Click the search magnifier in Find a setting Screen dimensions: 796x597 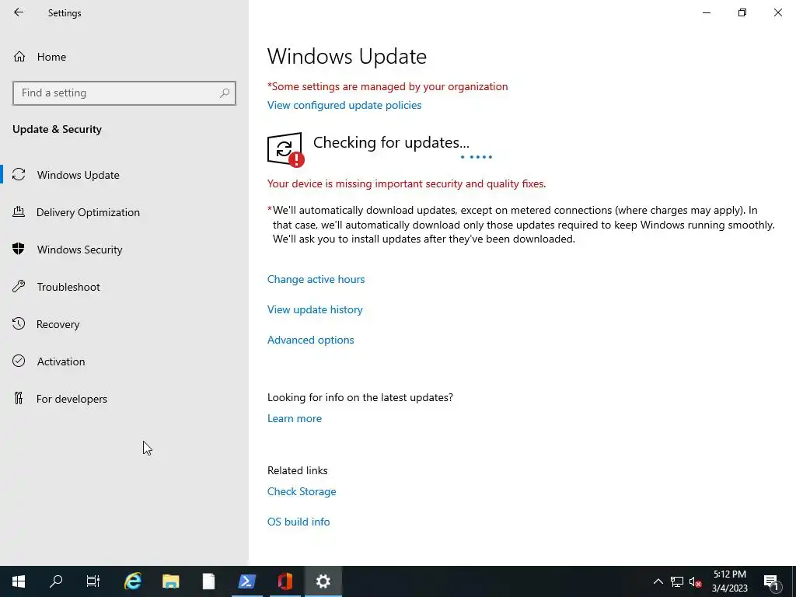[225, 93]
